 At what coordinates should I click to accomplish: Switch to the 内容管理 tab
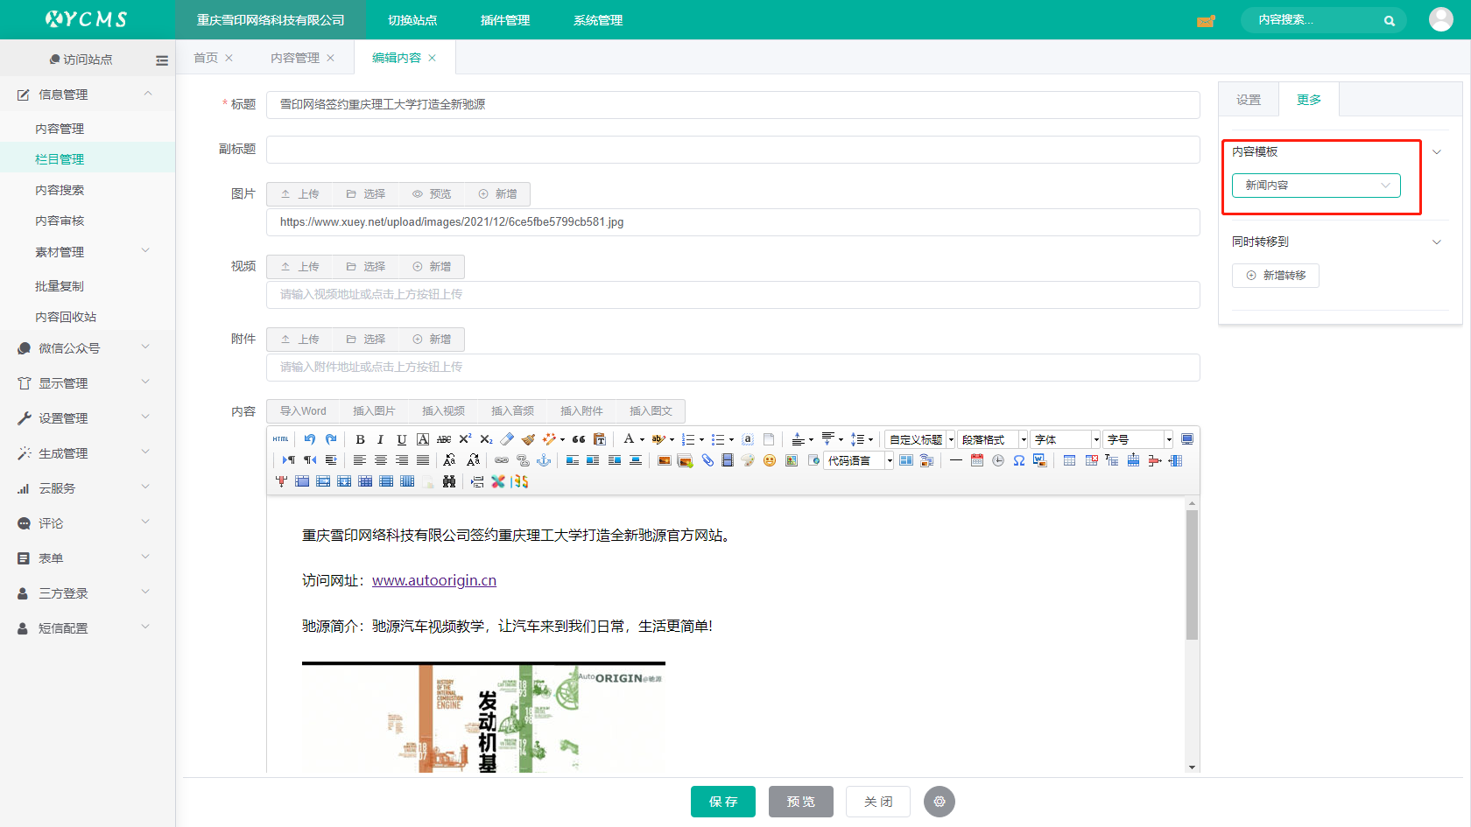click(294, 58)
